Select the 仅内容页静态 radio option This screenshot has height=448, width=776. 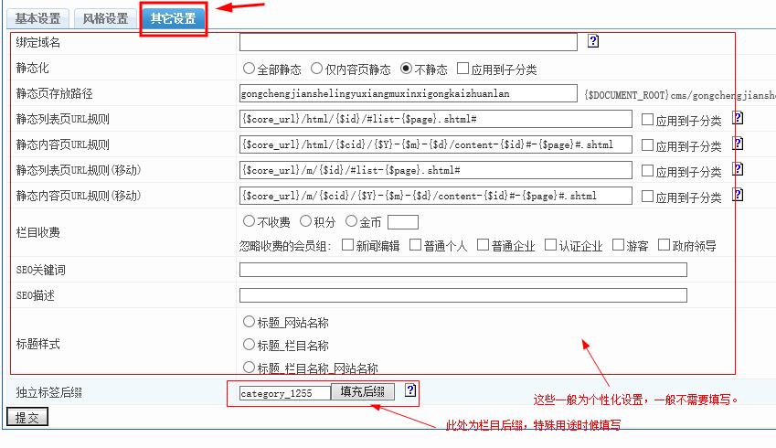tap(317, 69)
